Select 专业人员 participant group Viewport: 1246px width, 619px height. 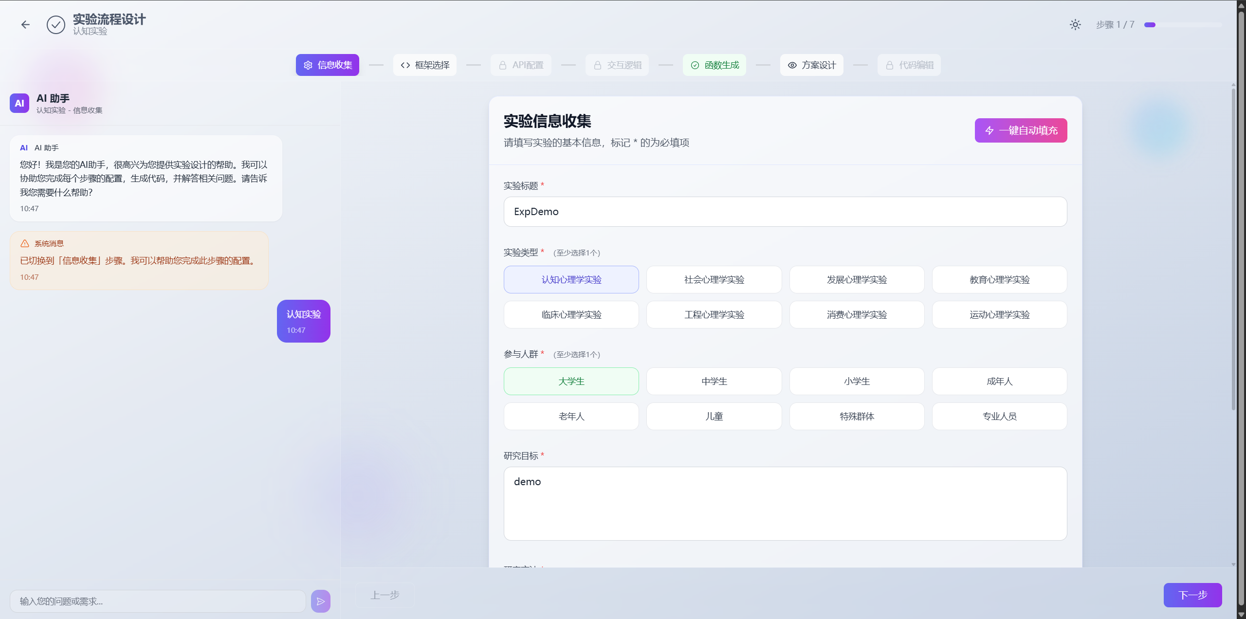click(1000, 416)
